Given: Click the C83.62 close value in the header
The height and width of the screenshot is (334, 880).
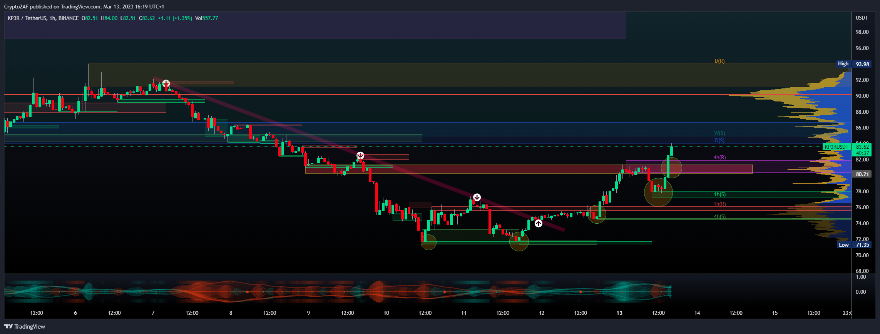Looking at the screenshot, I should point(147,18).
